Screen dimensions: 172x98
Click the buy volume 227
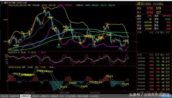point(159,12)
